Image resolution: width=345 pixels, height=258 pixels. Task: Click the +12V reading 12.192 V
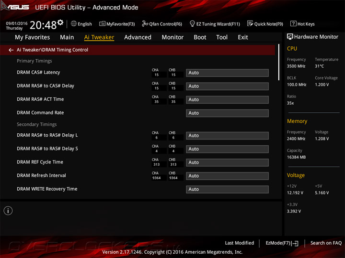295,193
